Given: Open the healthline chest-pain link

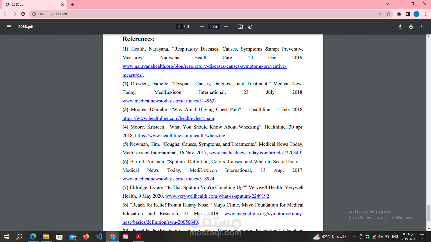Looking at the screenshot, I should point(168,118).
